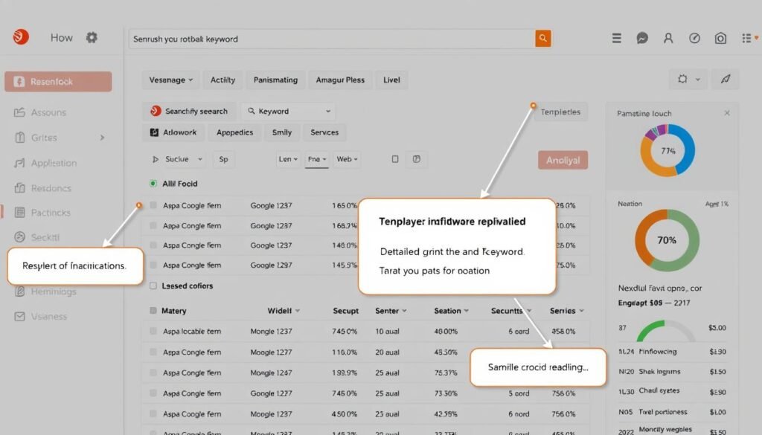Click the 70% Neation donut chart
The image size is (762, 435).
pyautogui.click(x=667, y=240)
